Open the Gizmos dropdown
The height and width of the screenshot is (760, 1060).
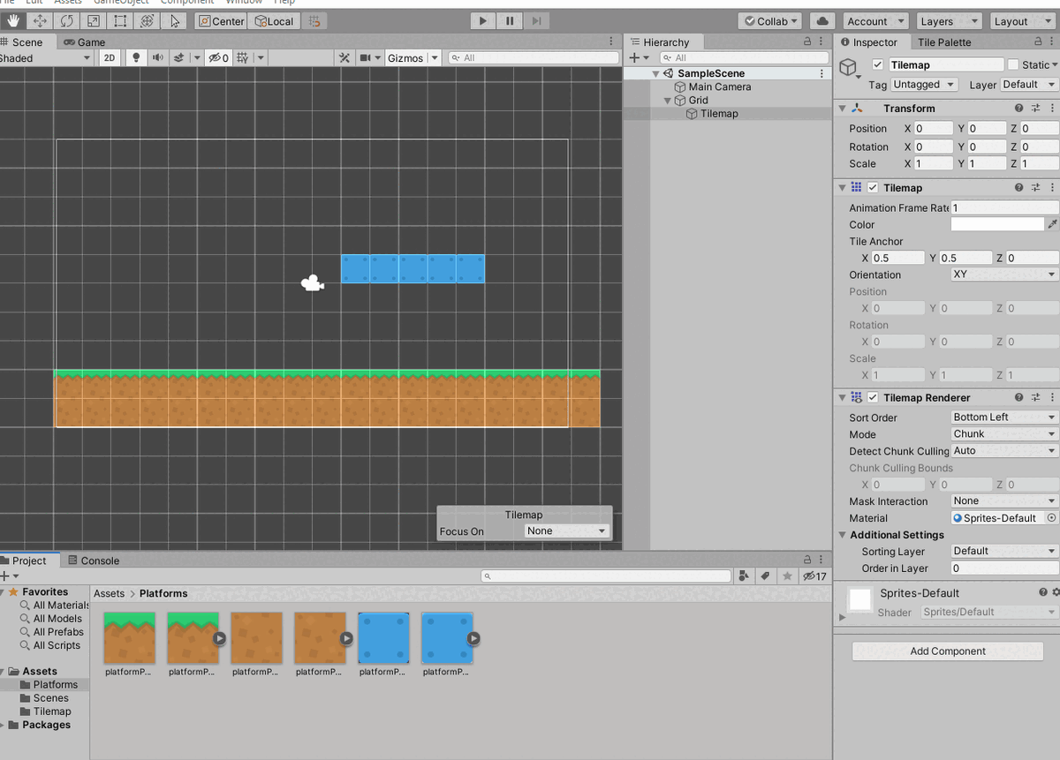412,58
